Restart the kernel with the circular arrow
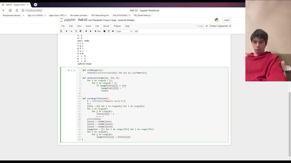The image size is (291, 163). (x=109, y=31)
